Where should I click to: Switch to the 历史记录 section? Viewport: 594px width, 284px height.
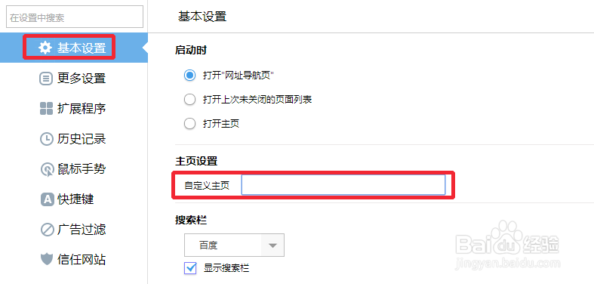(x=82, y=139)
